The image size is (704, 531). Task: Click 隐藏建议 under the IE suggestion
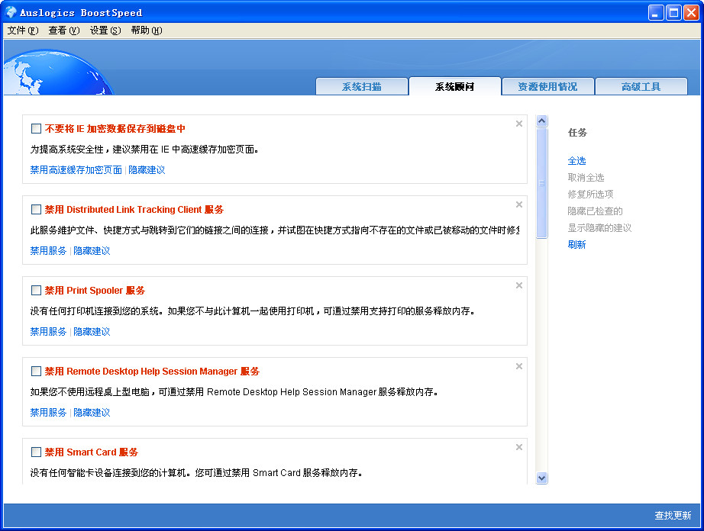click(147, 170)
